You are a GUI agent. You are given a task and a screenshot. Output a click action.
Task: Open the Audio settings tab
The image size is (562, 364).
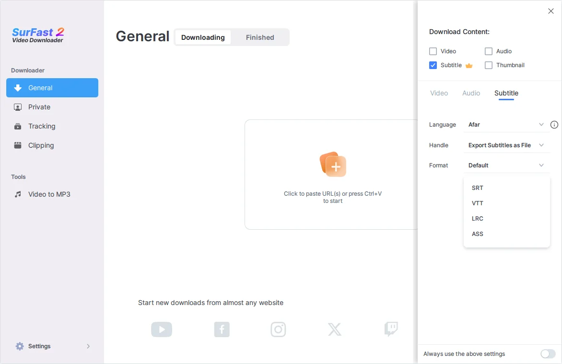click(471, 93)
